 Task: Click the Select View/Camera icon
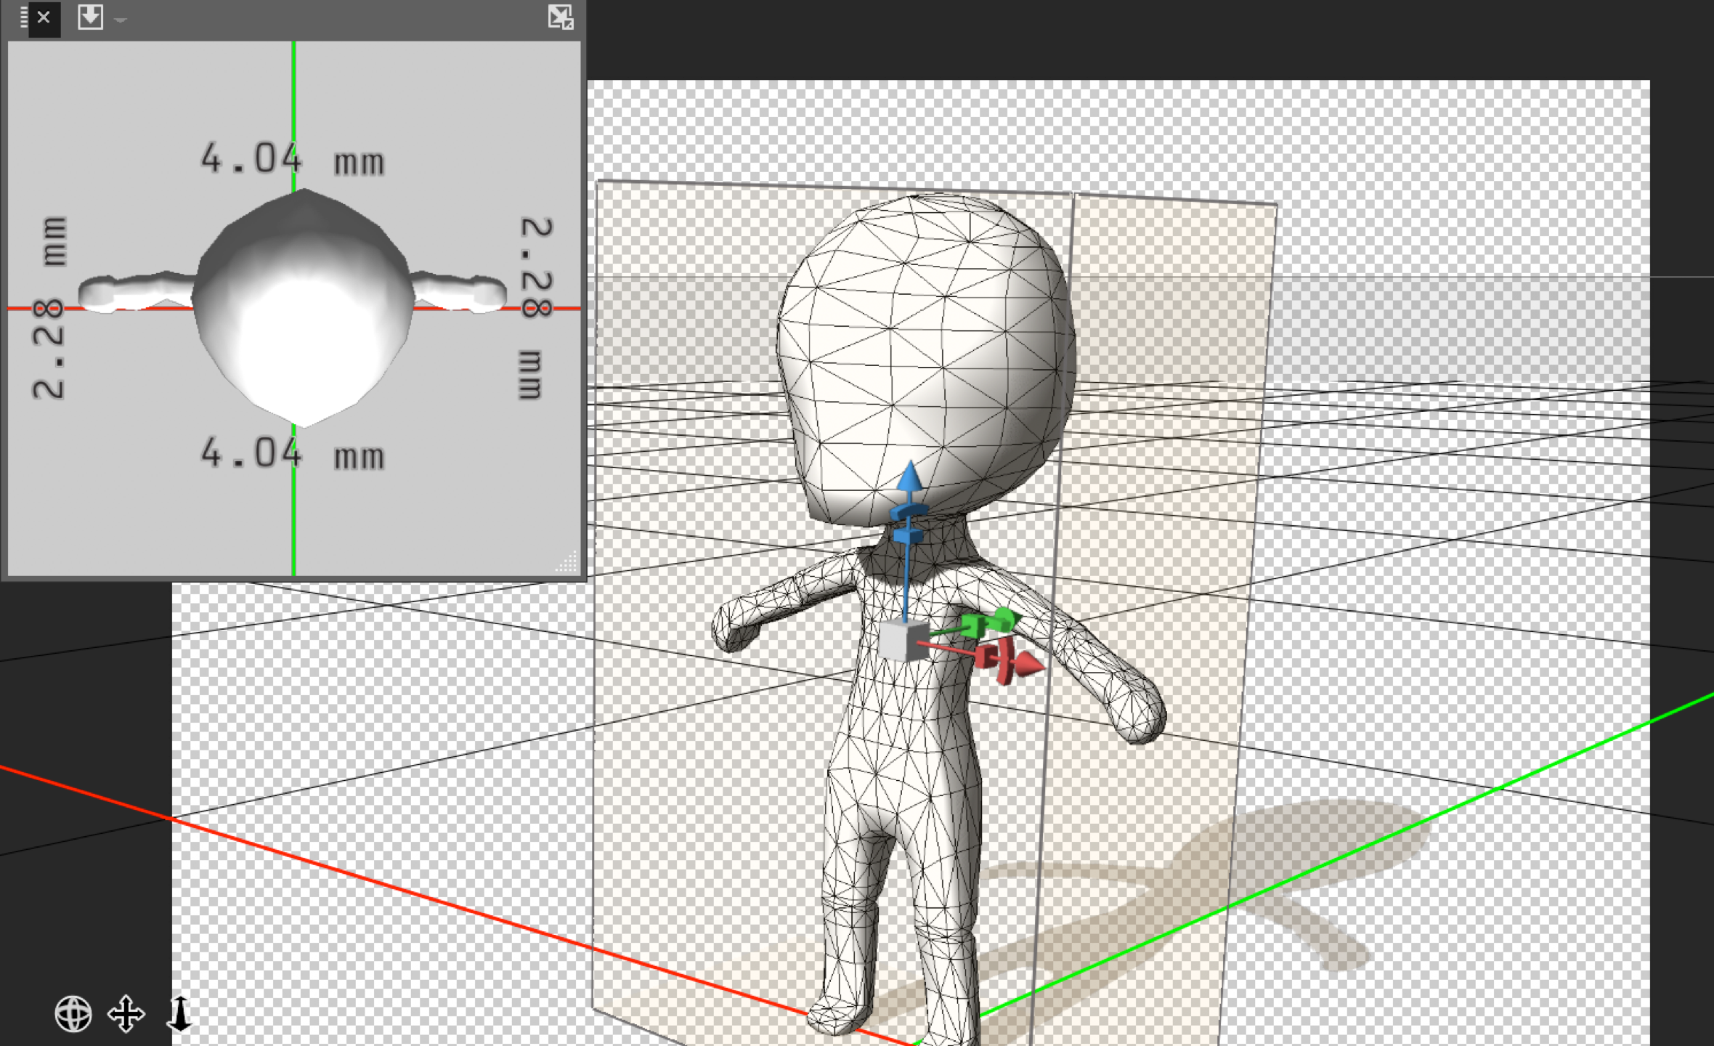point(90,17)
